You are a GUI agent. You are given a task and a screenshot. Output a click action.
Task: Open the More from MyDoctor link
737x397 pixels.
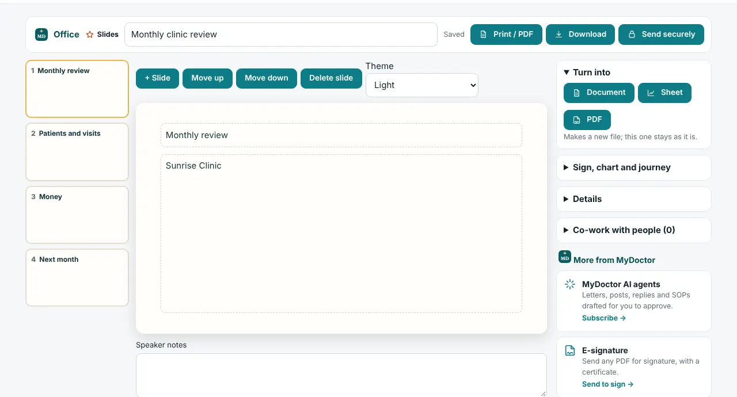(x=614, y=260)
